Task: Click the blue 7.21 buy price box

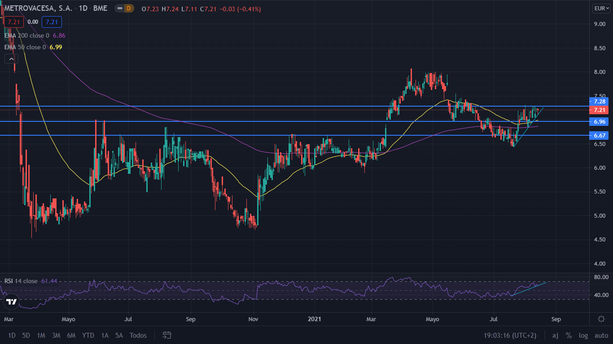Action: tap(52, 21)
